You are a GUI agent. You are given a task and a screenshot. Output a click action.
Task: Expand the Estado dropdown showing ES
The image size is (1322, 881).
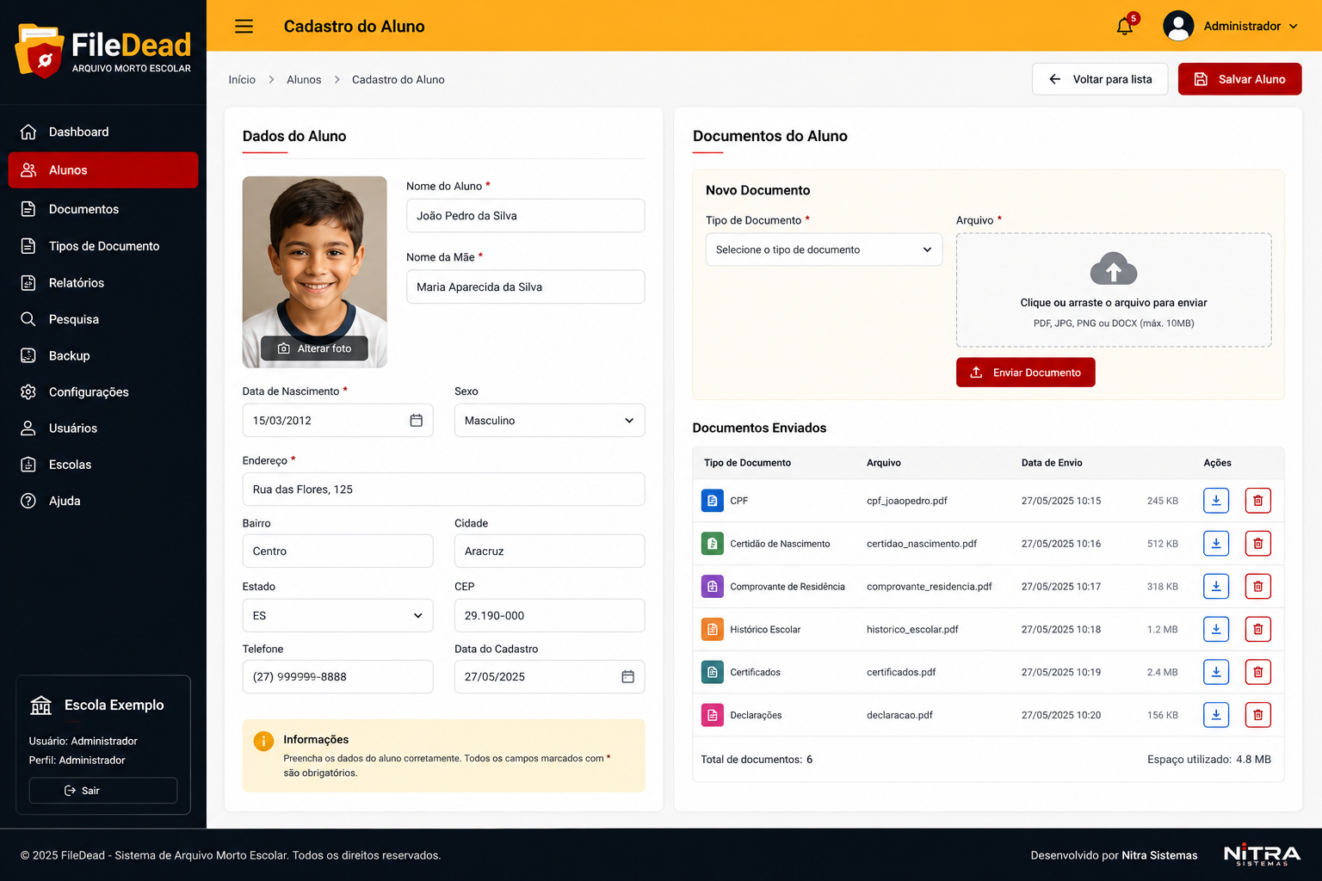pos(337,616)
